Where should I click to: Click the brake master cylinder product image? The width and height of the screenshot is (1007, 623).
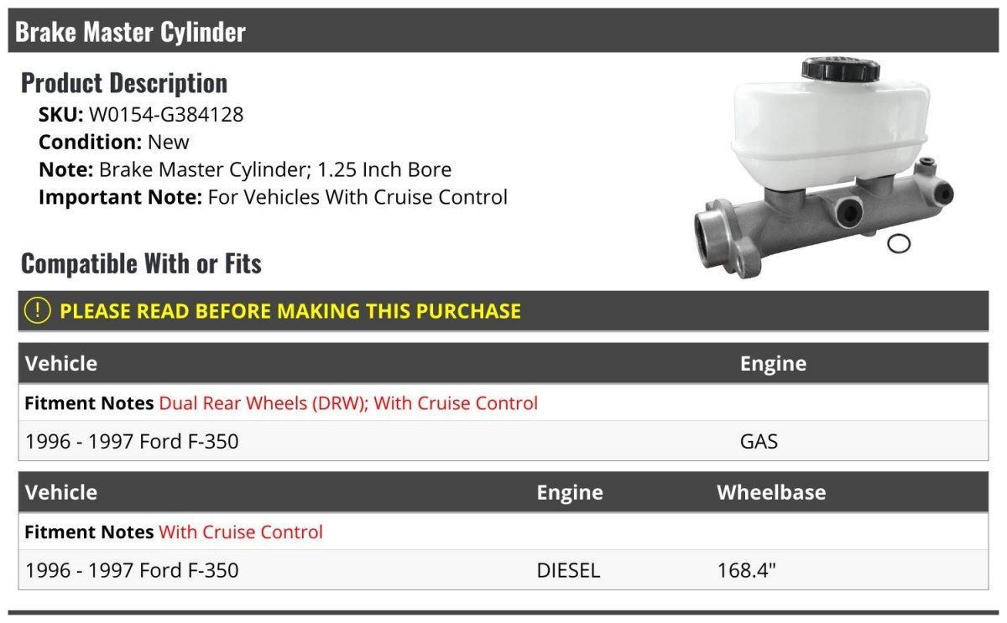825,167
